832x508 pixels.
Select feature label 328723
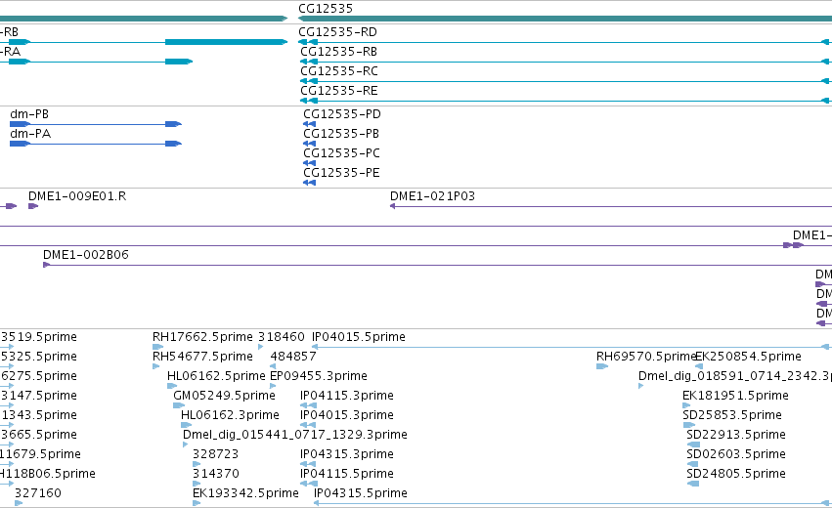[x=215, y=455]
